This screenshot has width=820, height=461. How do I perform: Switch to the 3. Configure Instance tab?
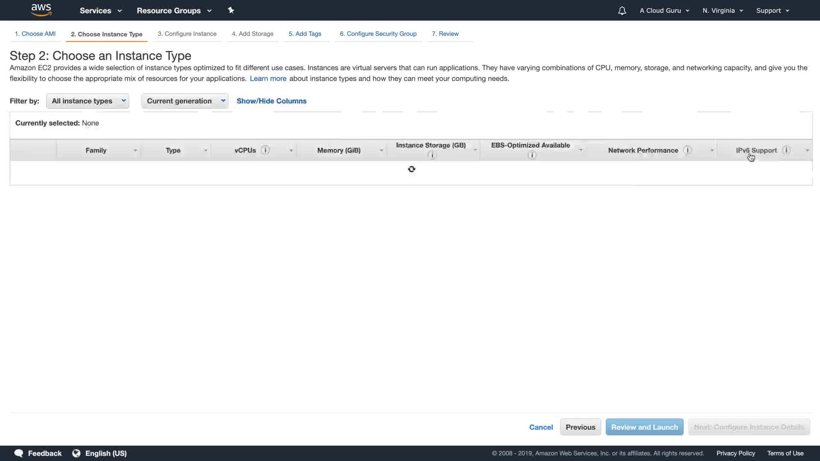tap(187, 34)
